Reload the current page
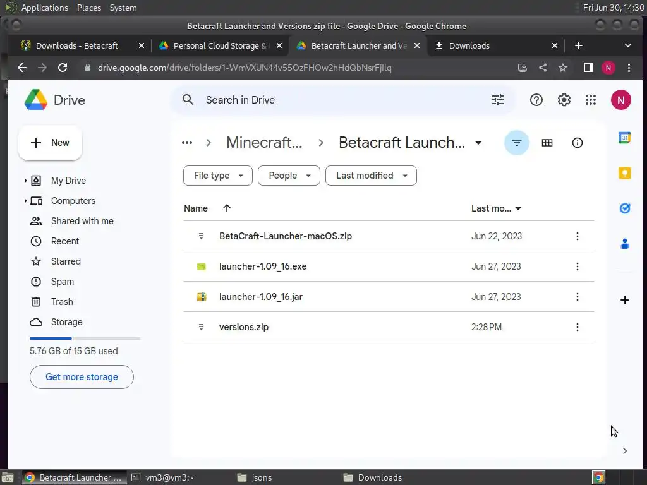This screenshot has width=647, height=485. click(63, 68)
